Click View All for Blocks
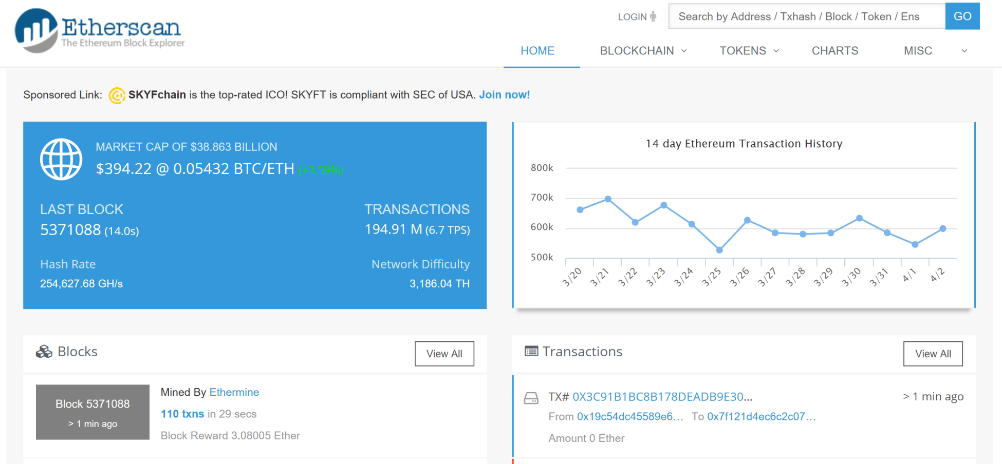The width and height of the screenshot is (1002, 464). pos(444,354)
